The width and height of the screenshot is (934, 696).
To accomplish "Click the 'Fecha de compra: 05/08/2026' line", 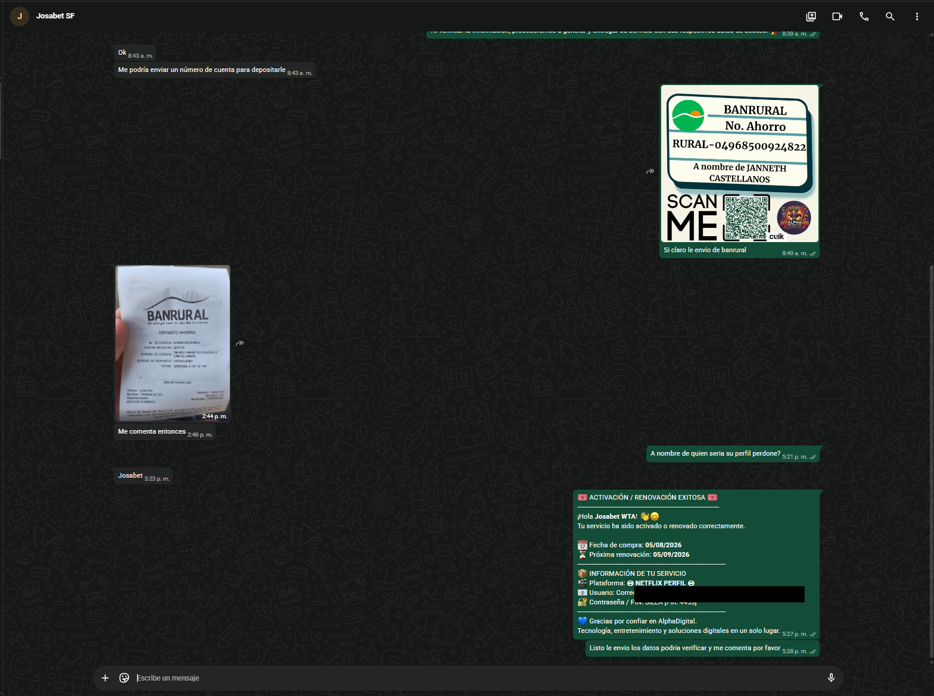I will click(630, 545).
